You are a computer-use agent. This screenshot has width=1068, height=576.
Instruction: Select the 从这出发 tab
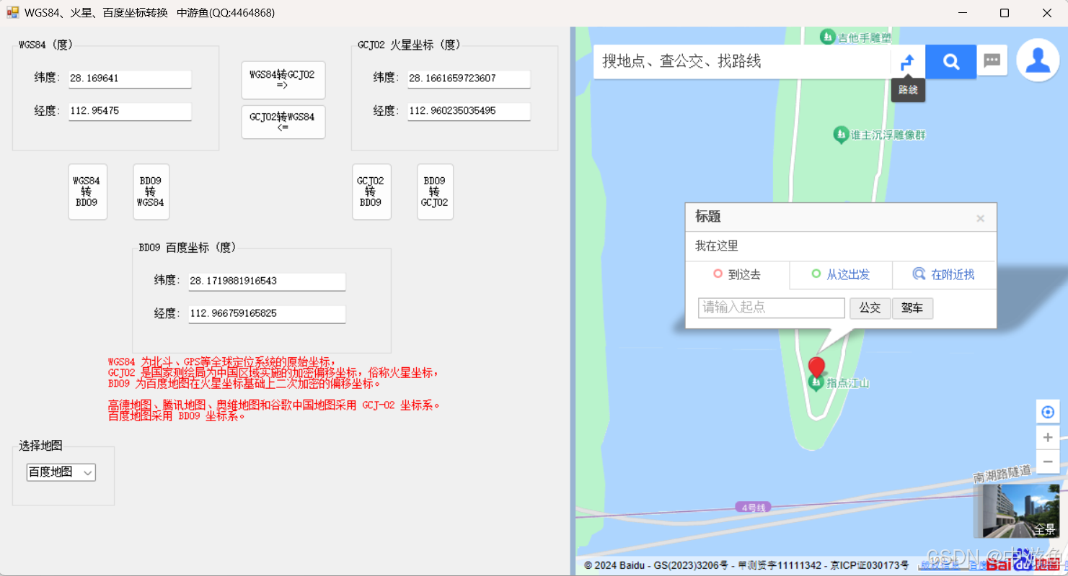tap(841, 274)
